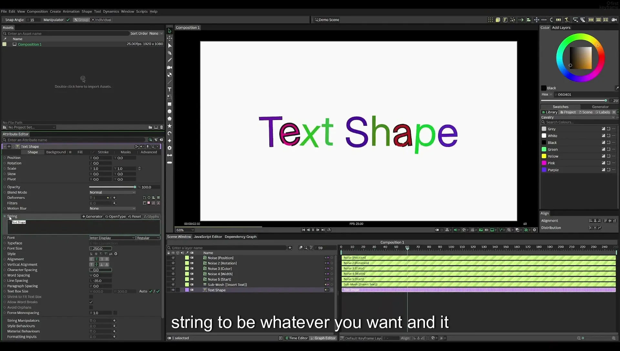Image resolution: width=620 pixels, height=351 pixels.
Task: Pick the Star shape tool
Action: (170, 126)
